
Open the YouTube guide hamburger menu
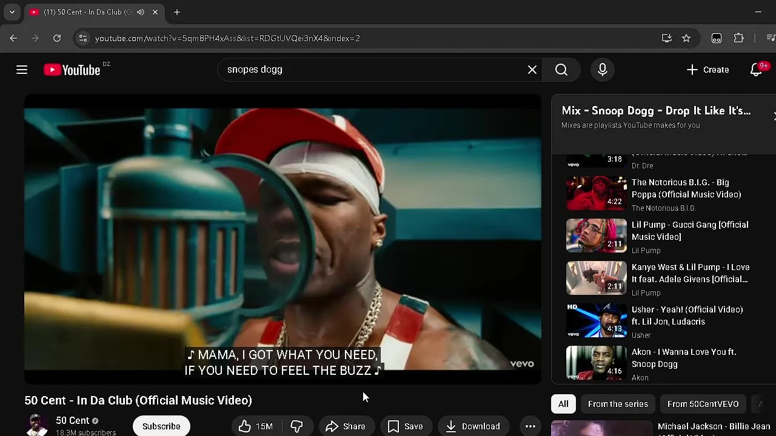point(22,70)
